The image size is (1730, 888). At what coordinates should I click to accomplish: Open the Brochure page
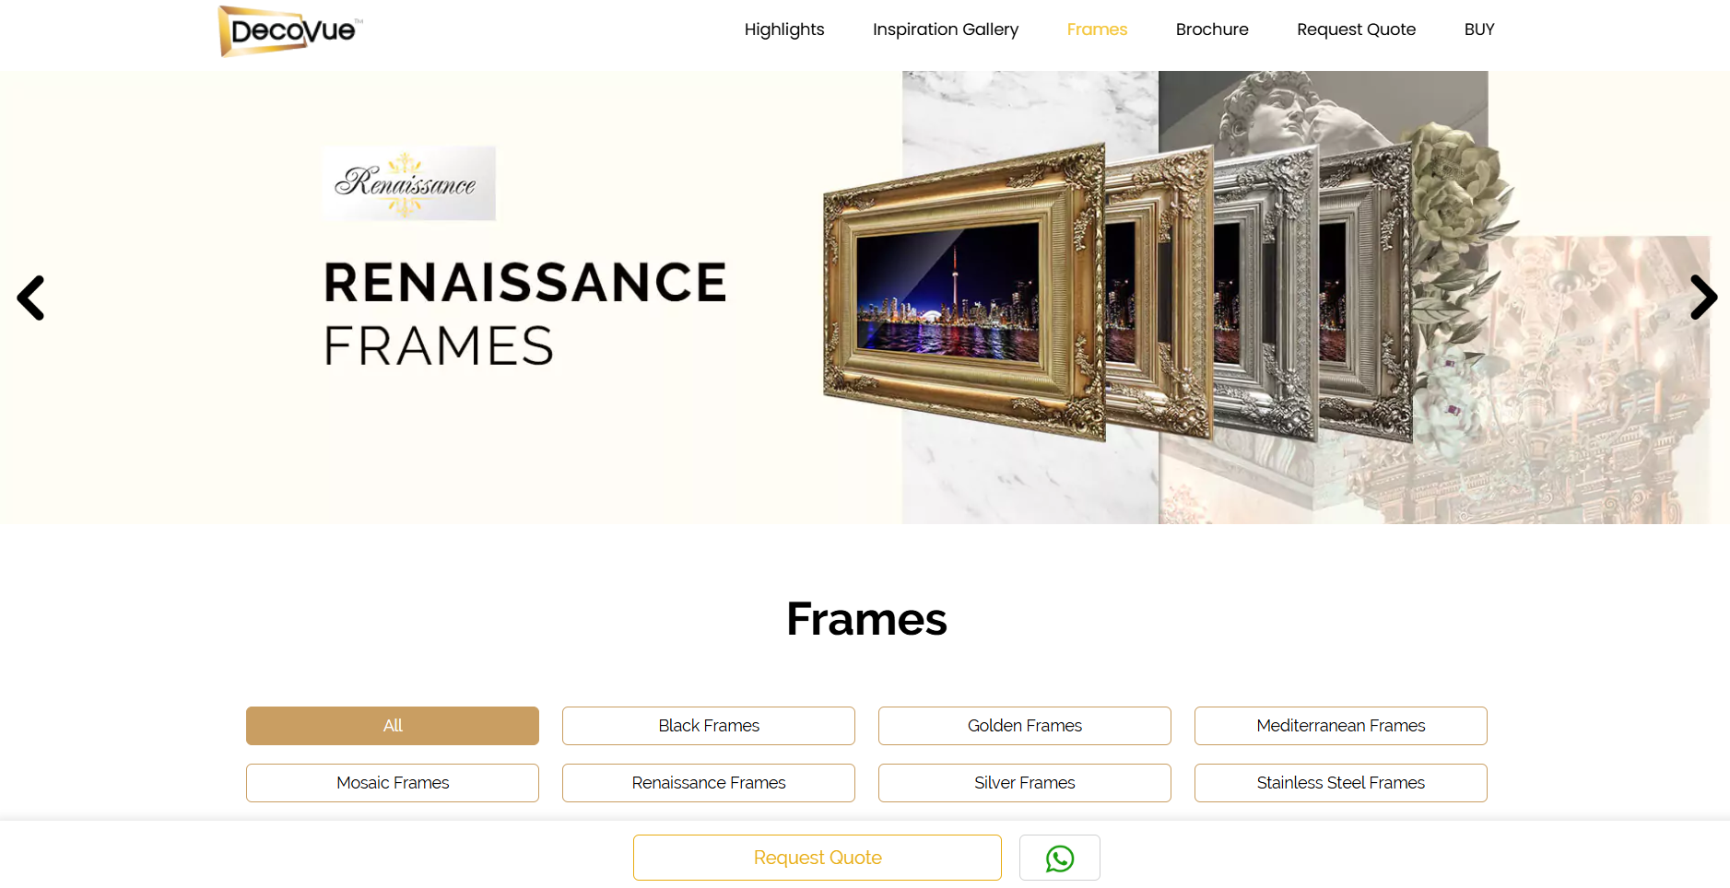tap(1211, 29)
